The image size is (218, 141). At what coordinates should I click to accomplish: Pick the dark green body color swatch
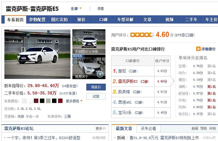[54, 101]
